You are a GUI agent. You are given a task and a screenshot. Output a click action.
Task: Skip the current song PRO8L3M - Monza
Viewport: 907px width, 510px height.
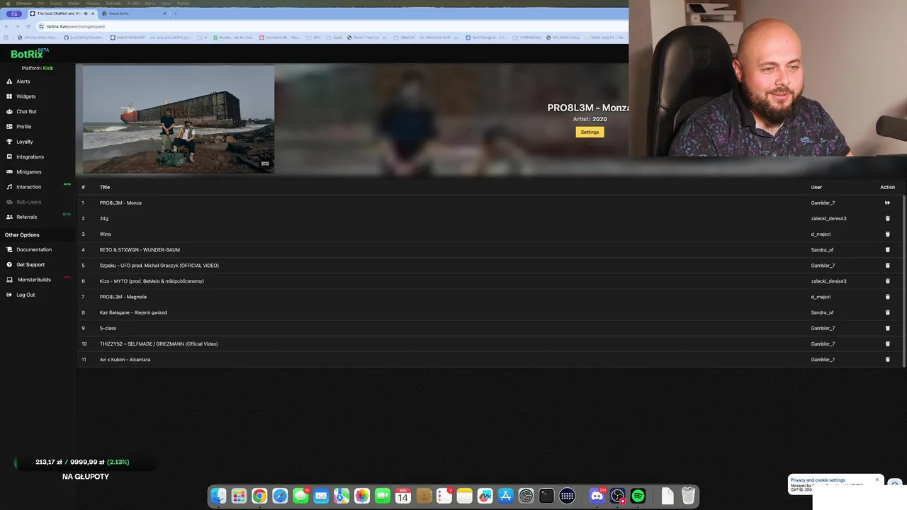coord(887,203)
